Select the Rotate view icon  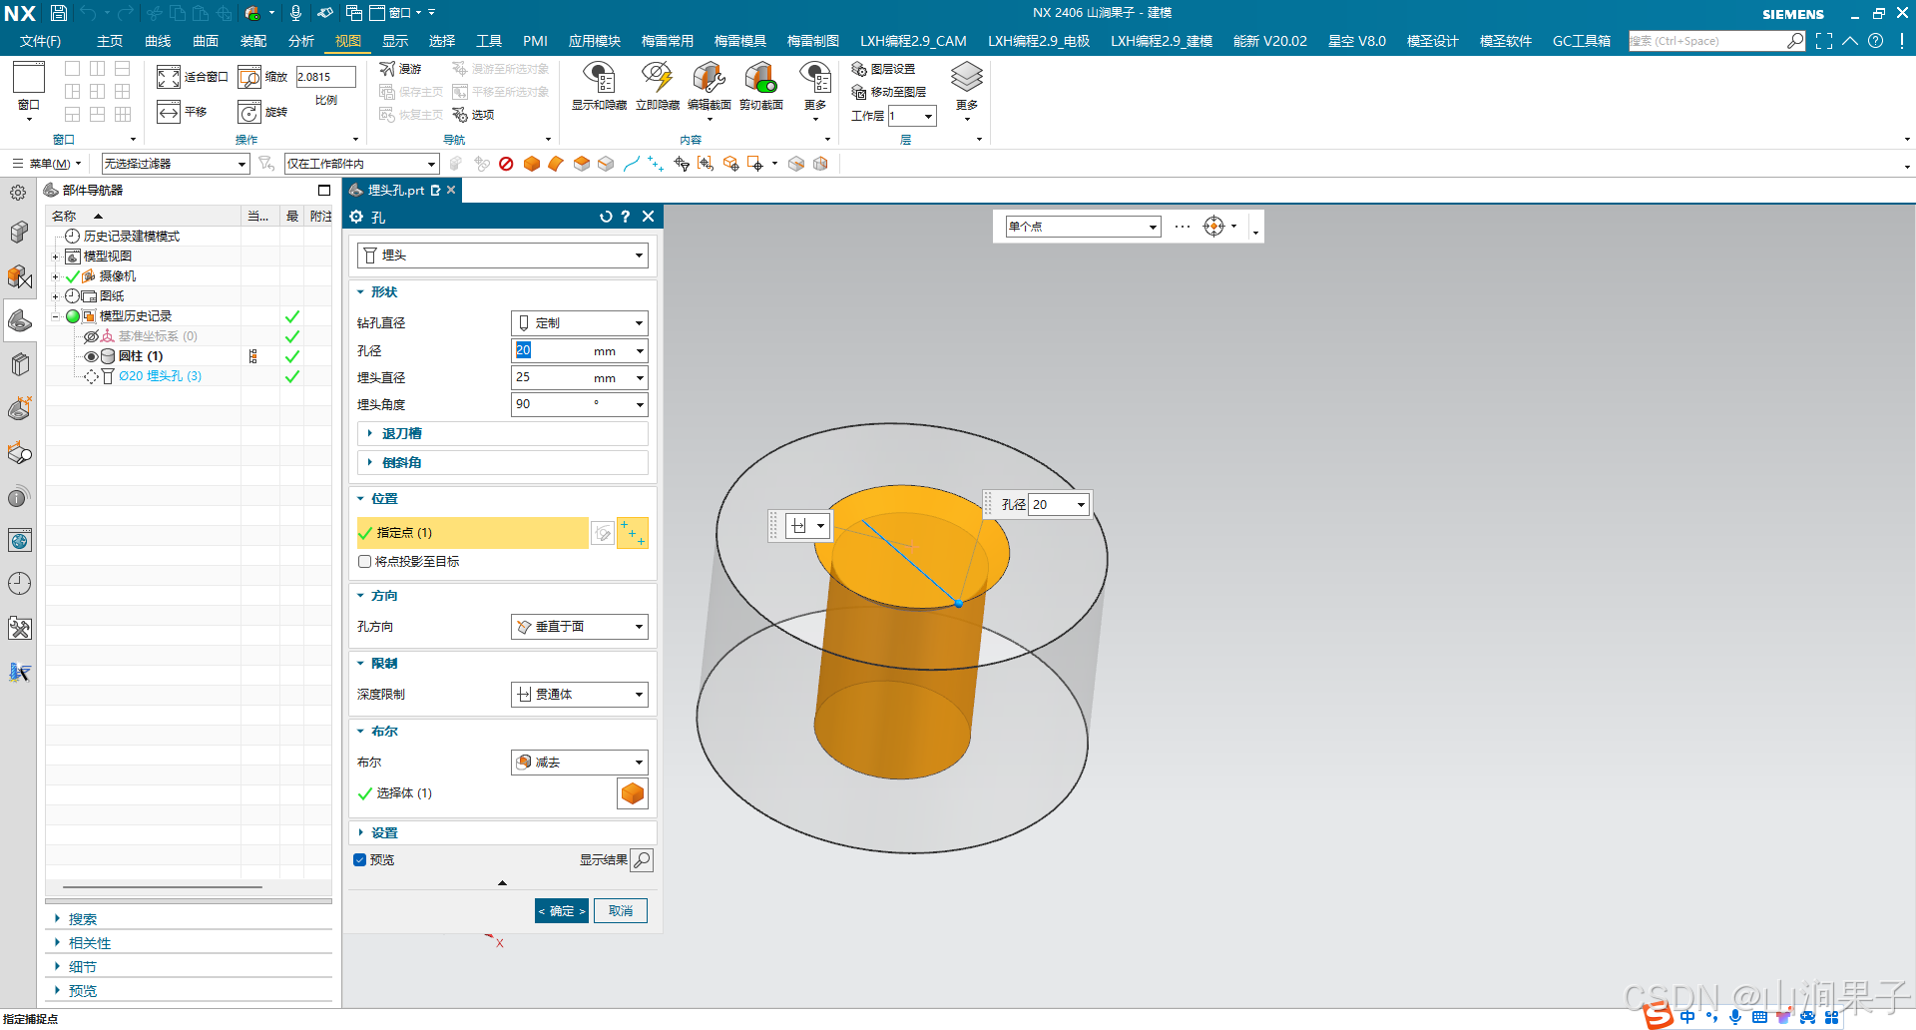pyautogui.click(x=249, y=112)
